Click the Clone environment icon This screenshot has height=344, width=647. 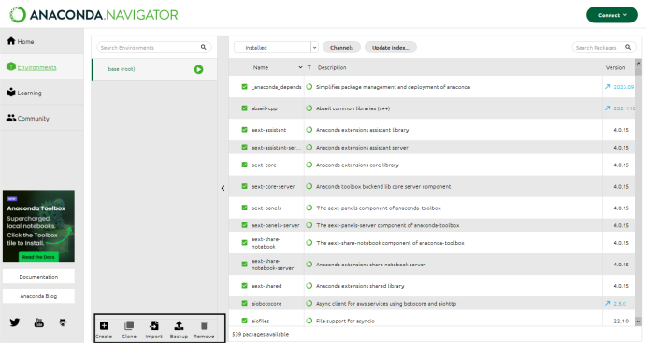(x=129, y=326)
